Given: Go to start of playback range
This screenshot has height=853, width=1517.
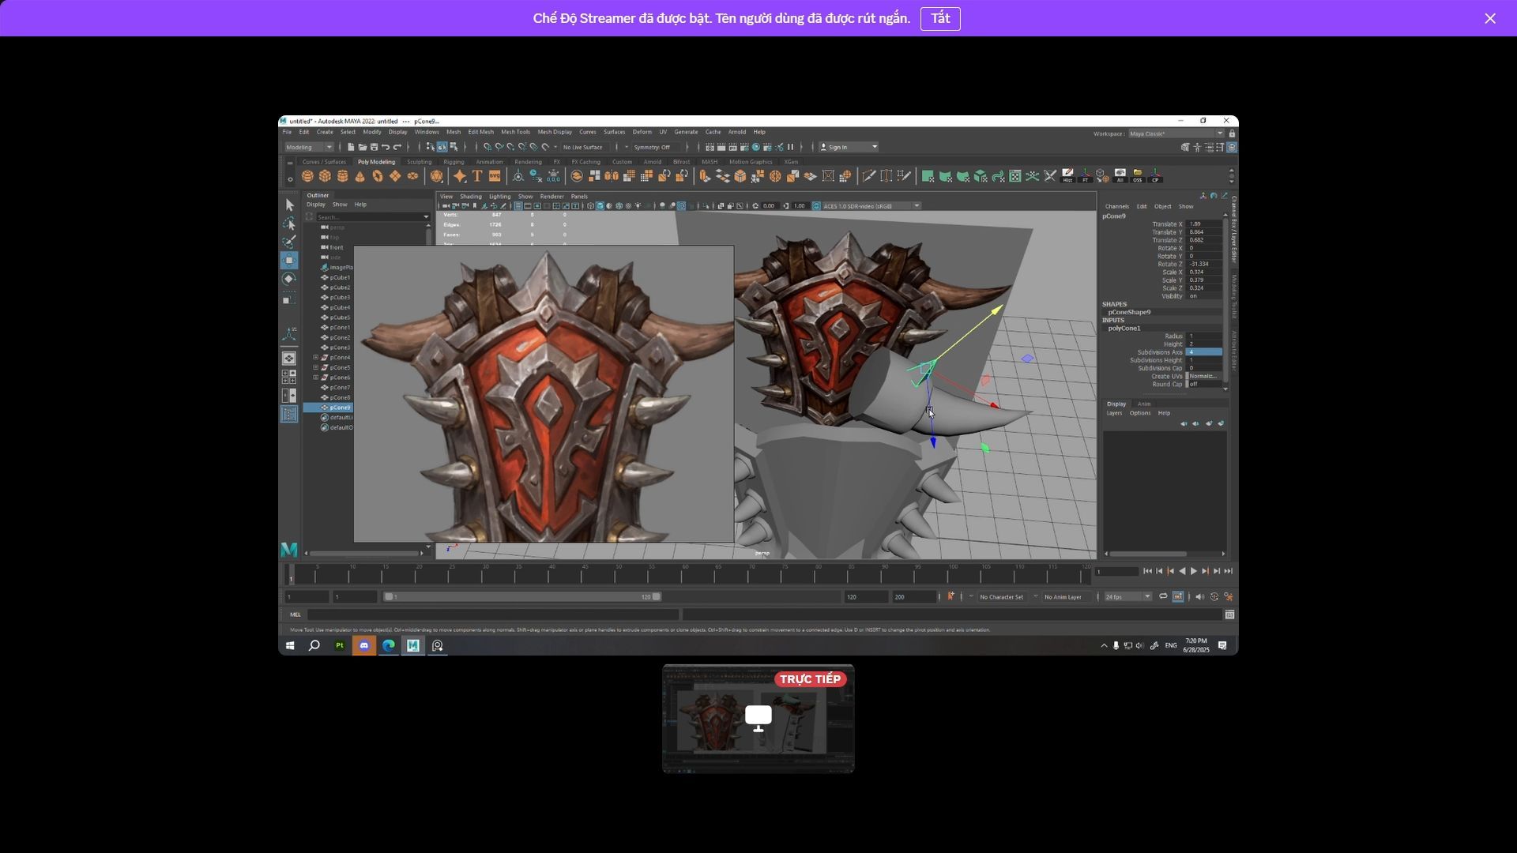Looking at the screenshot, I should (1147, 571).
